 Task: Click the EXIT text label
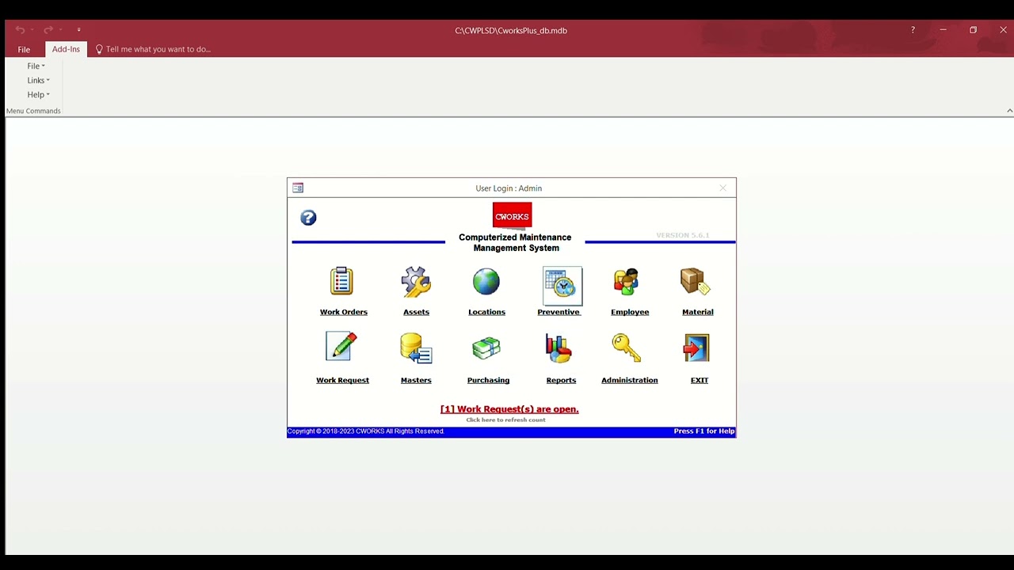[700, 380]
